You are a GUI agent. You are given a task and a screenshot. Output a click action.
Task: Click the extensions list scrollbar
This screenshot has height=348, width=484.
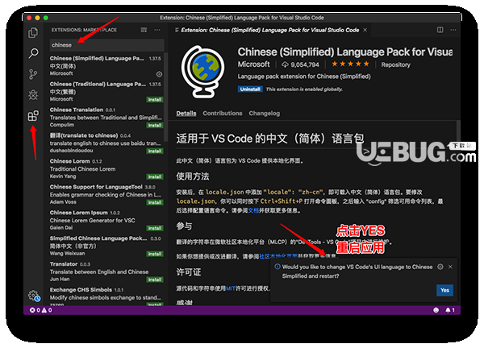[x=165, y=97]
